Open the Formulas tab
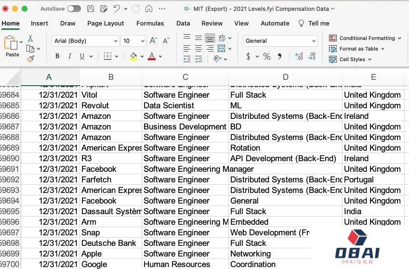Viewport: 409px width, 269px height. point(150,24)
